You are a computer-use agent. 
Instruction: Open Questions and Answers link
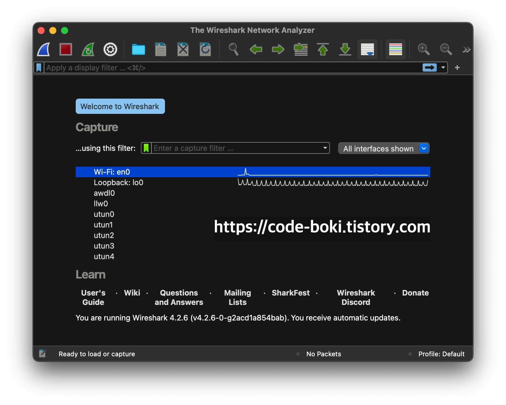tap(179, 298)
